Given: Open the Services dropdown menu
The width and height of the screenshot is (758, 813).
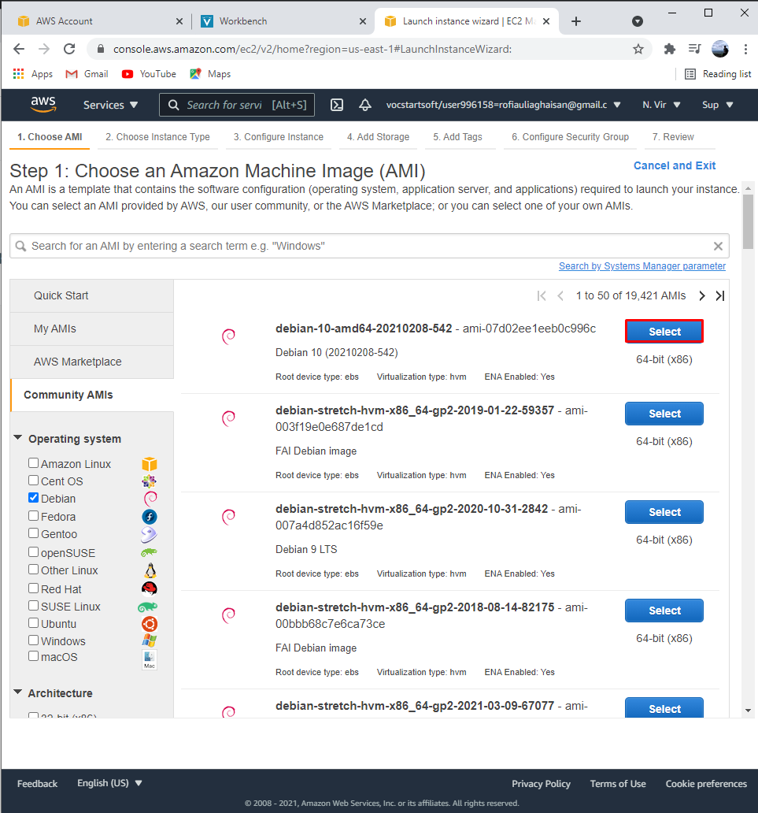Looking at the screenshot, I should 110,105.
